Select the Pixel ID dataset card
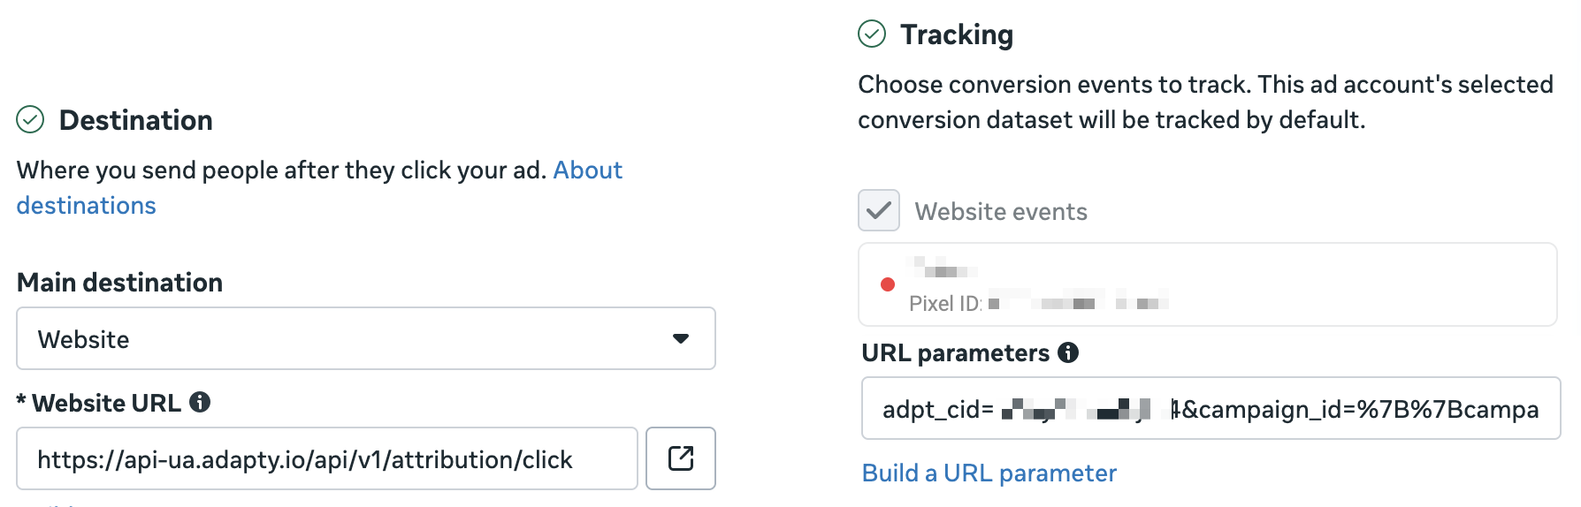The image size is (1581, 507). pos(1207,284)
